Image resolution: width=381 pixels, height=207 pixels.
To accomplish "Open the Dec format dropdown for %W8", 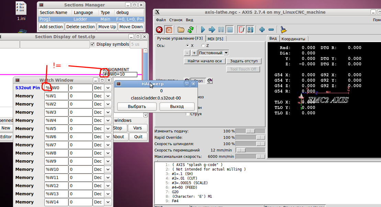I will point(108,153).
